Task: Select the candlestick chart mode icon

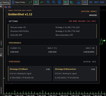Action: coord(36,2)
